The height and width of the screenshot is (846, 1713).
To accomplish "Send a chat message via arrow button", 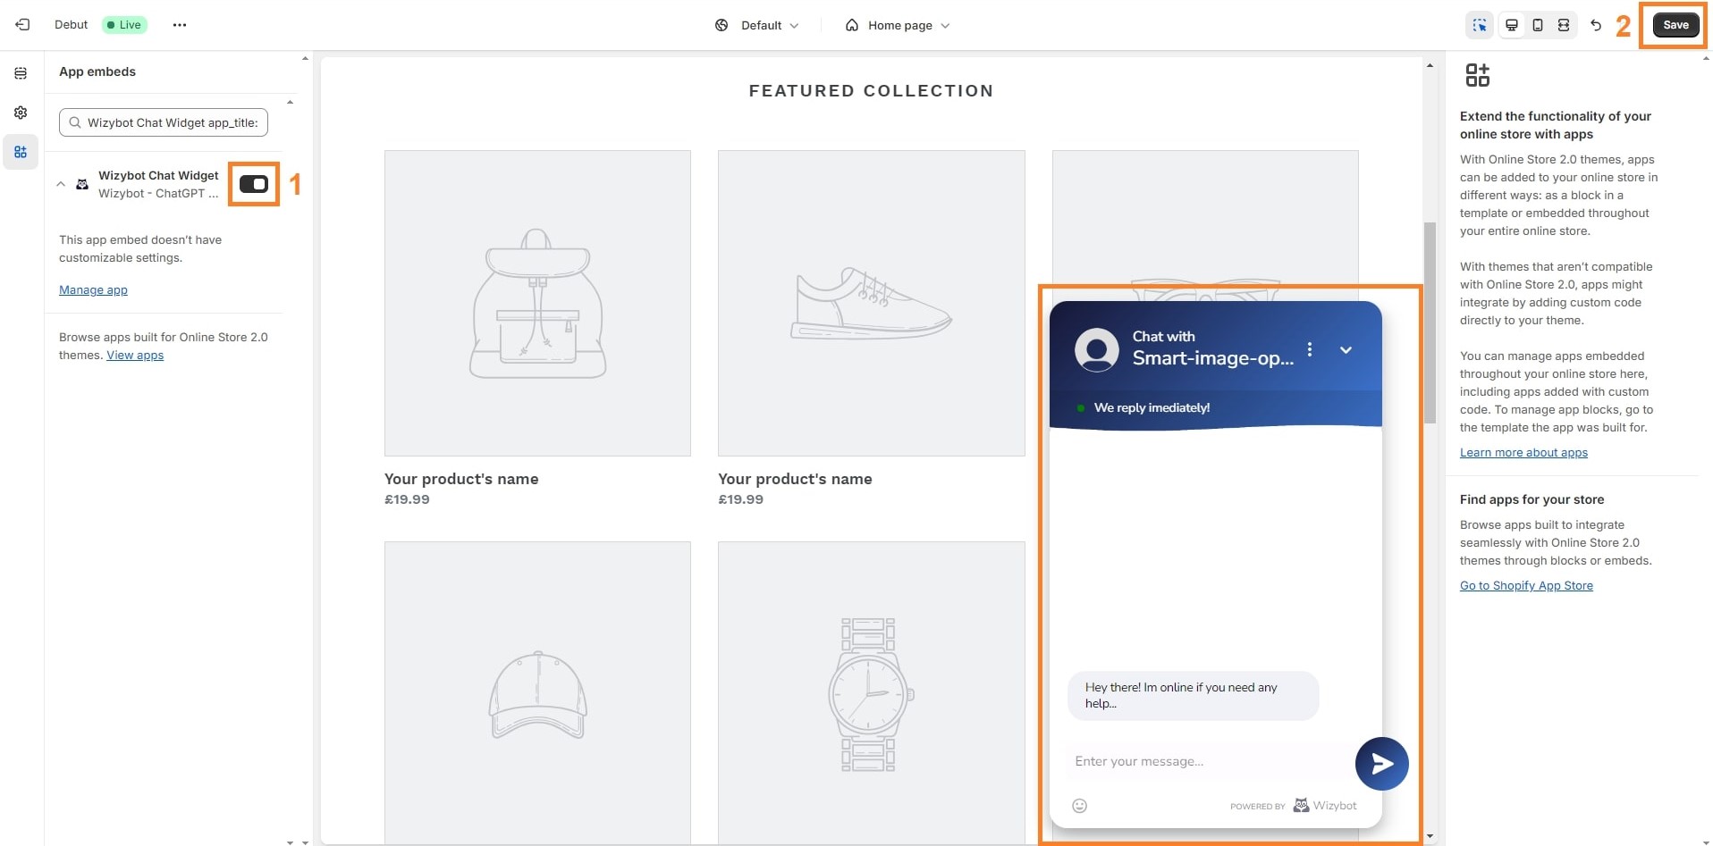I will (x=1381, y=763).
